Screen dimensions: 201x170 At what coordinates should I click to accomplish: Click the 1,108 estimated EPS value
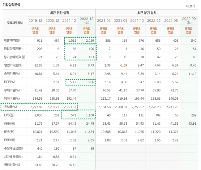point(90,115)
